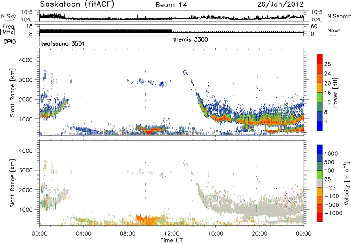Click the light green 12–16 dB Power colorbar segment
This screenshot has height=243, width=351.
(x=320, y=97)
